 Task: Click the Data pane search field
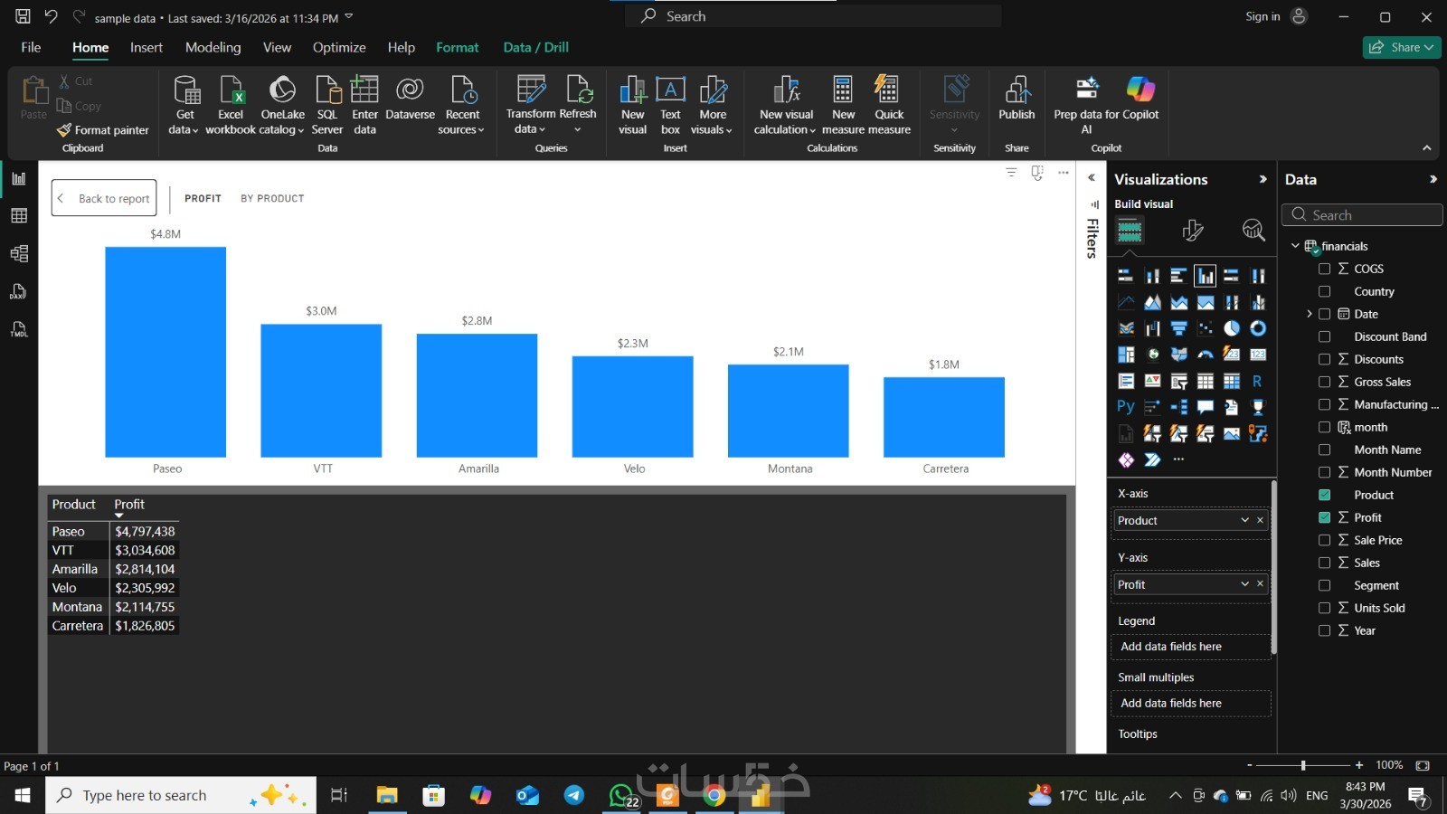1362,214
